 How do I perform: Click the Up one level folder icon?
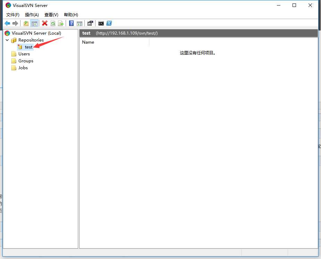pyautogui.click(x=26, y=23)
